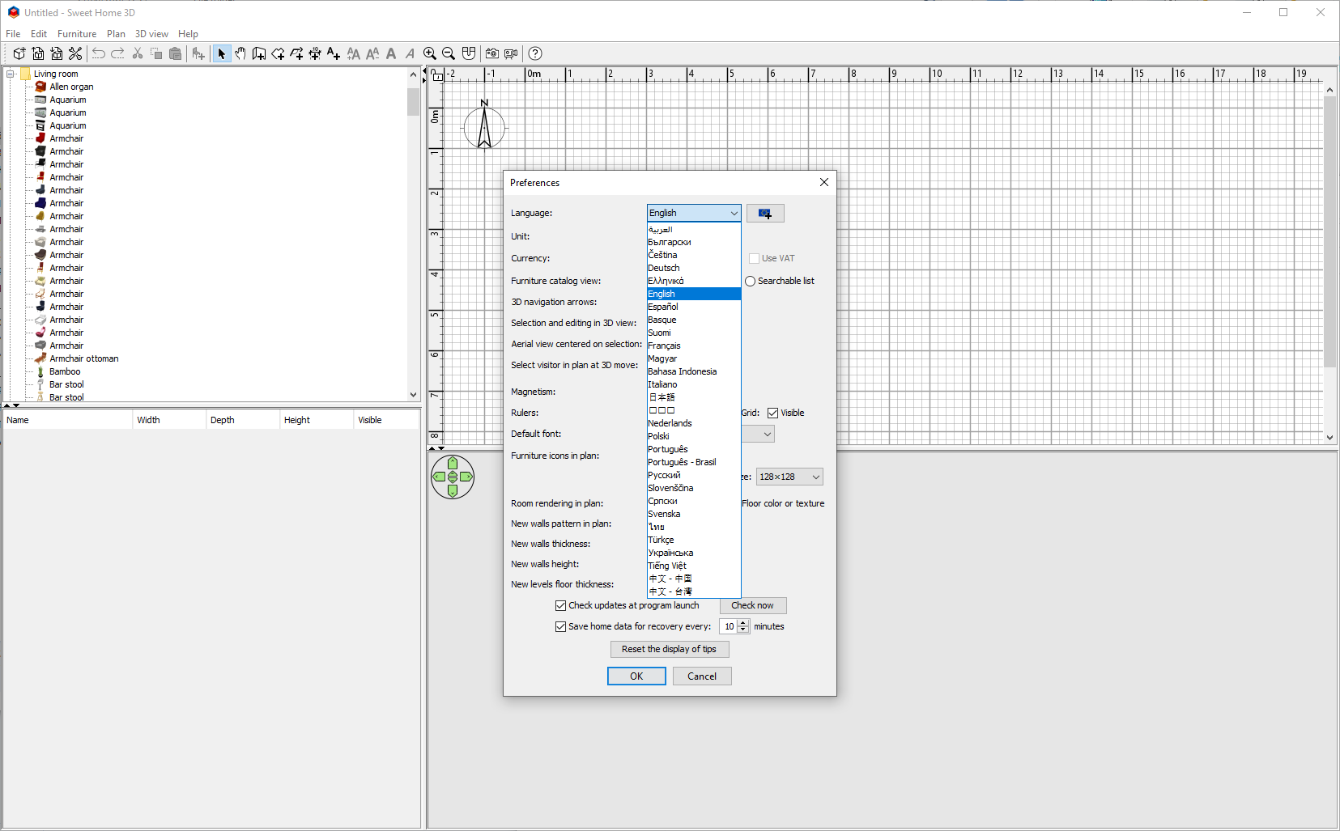Click the recovery minutes input field
The height and width of the screenshot is (831, 1340).
pyautogui.click(x=729, y=626)
